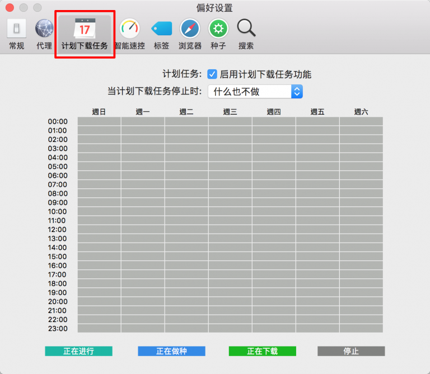Select the 停止 gray color legend
Image resolution: width=430 pixels, height=374 pixels.
point(351,351)
